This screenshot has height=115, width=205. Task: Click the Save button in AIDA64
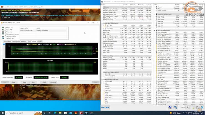click(x=33, y=82)
